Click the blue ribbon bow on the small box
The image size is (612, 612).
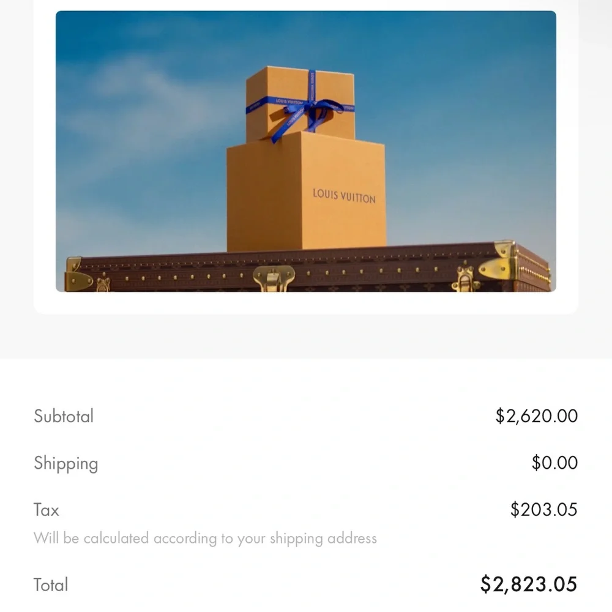[x=311, y=110]
